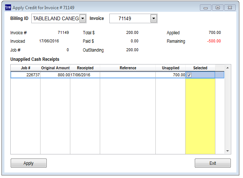Select the Reference column header

[128, 68]
